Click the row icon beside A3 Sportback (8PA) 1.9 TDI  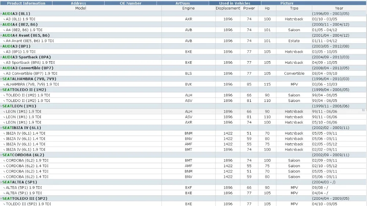(4, 63)
